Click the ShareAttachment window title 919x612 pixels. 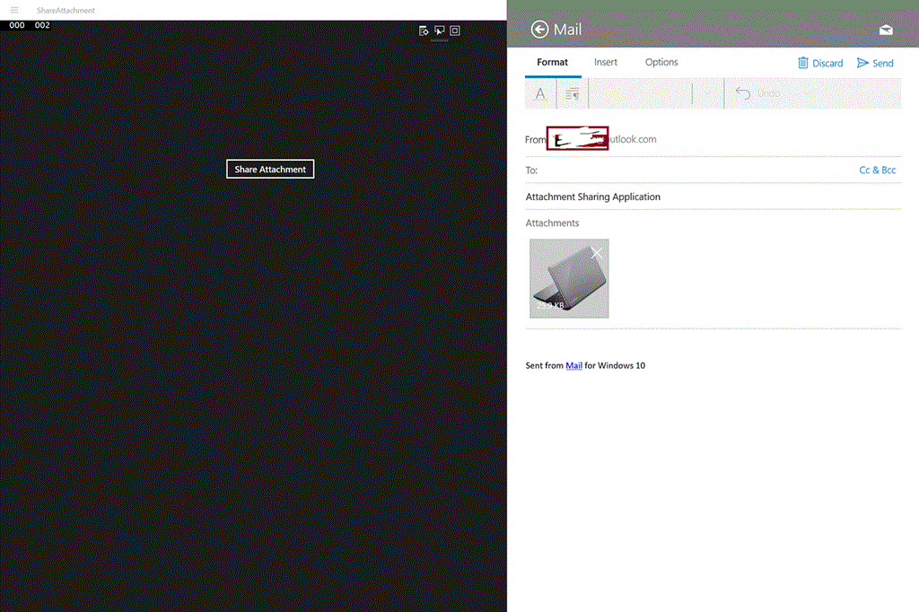(x=66, y=10)
